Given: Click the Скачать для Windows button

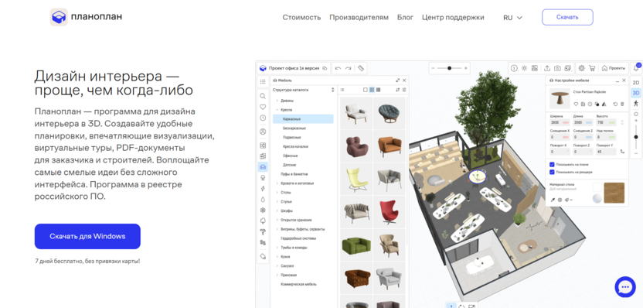Looking at the screenshot, I should click(x=87, y=236).
